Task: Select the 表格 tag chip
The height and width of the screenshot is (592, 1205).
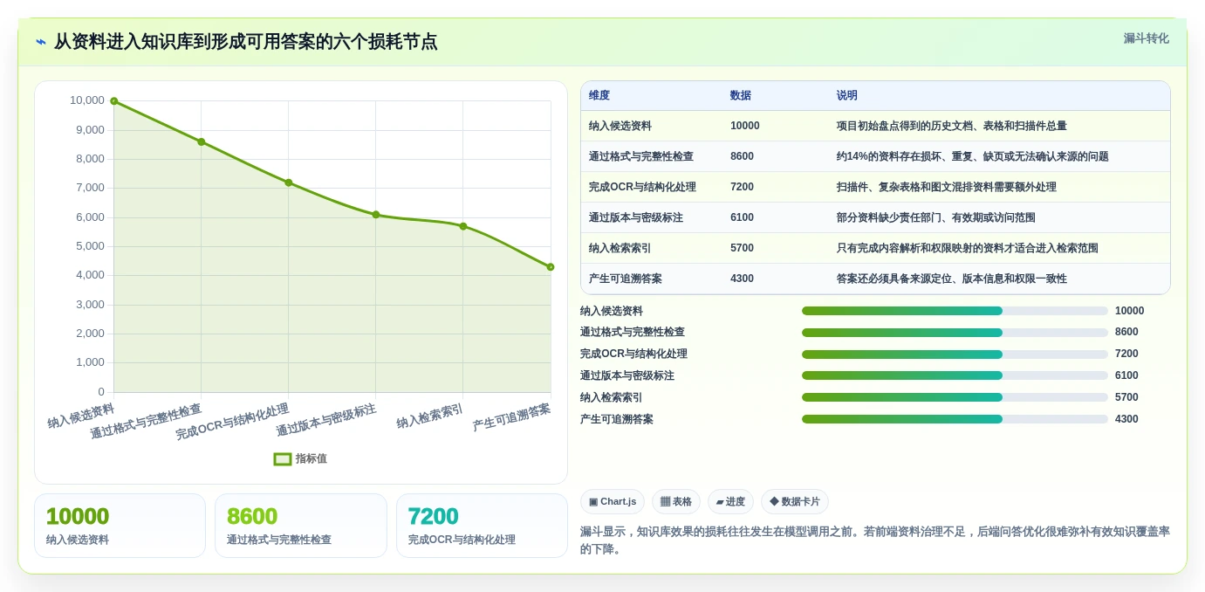Action: [x=676, y=502]
